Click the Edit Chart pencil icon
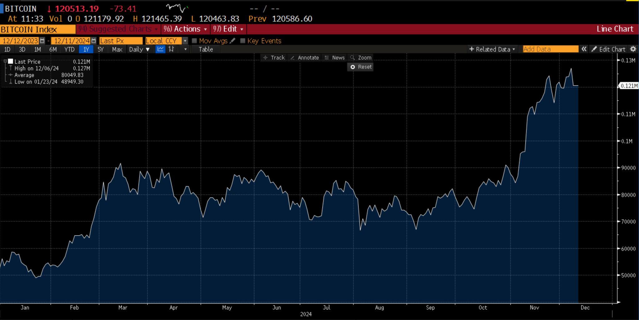639x320 pixels. (595, 49)
